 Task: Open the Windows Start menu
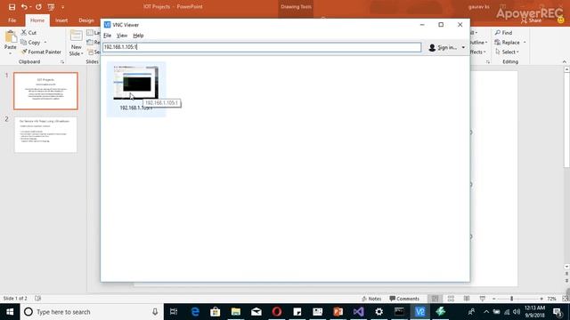(10, 312)
